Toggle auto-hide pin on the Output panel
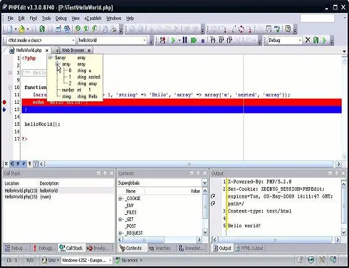This screenshot has width=349, height=268. point(337,173)
